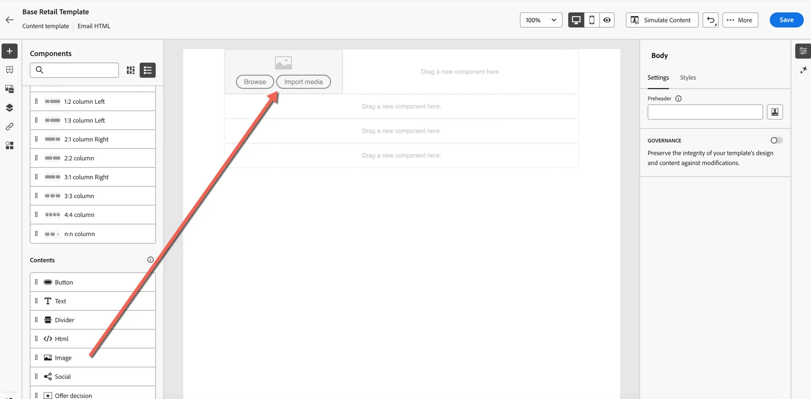Select the 2:2 column structure
This screenshot has height=399, width=811.
93,158
